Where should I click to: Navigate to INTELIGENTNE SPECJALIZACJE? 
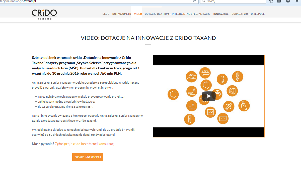(x=191, y=14)
